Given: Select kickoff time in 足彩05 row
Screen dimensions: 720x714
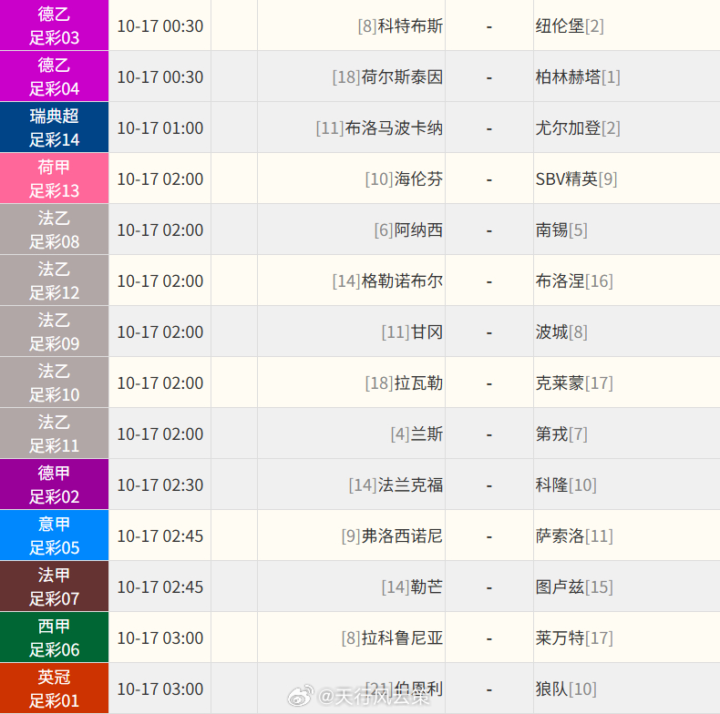Looking at the screenshot, I should 160,535.
